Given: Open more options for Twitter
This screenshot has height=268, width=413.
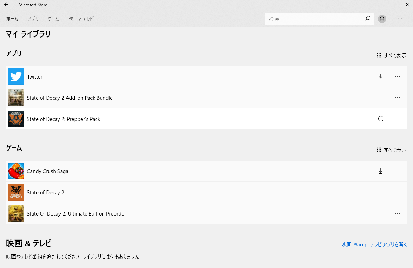Looking at the screenshot, I should point(397,76).
